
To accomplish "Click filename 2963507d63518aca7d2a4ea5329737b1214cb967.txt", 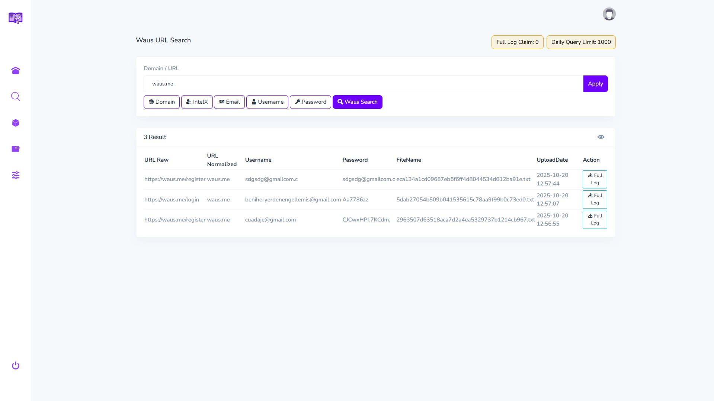I will (x=465, y=220).
